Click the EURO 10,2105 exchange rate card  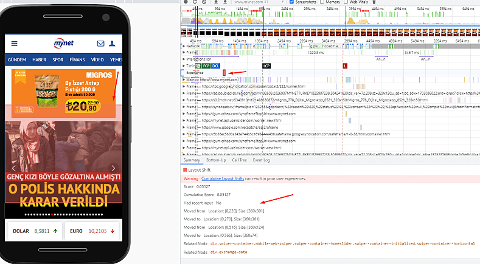coord(92,231)
